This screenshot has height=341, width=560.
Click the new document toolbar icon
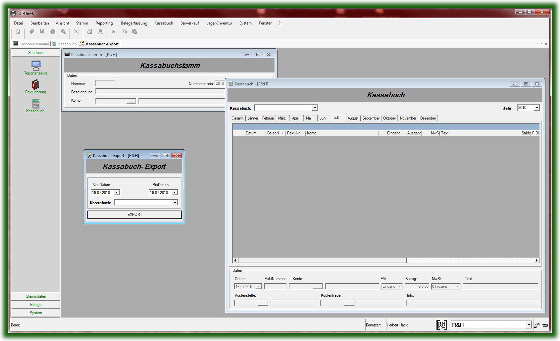tap(19, 32)
